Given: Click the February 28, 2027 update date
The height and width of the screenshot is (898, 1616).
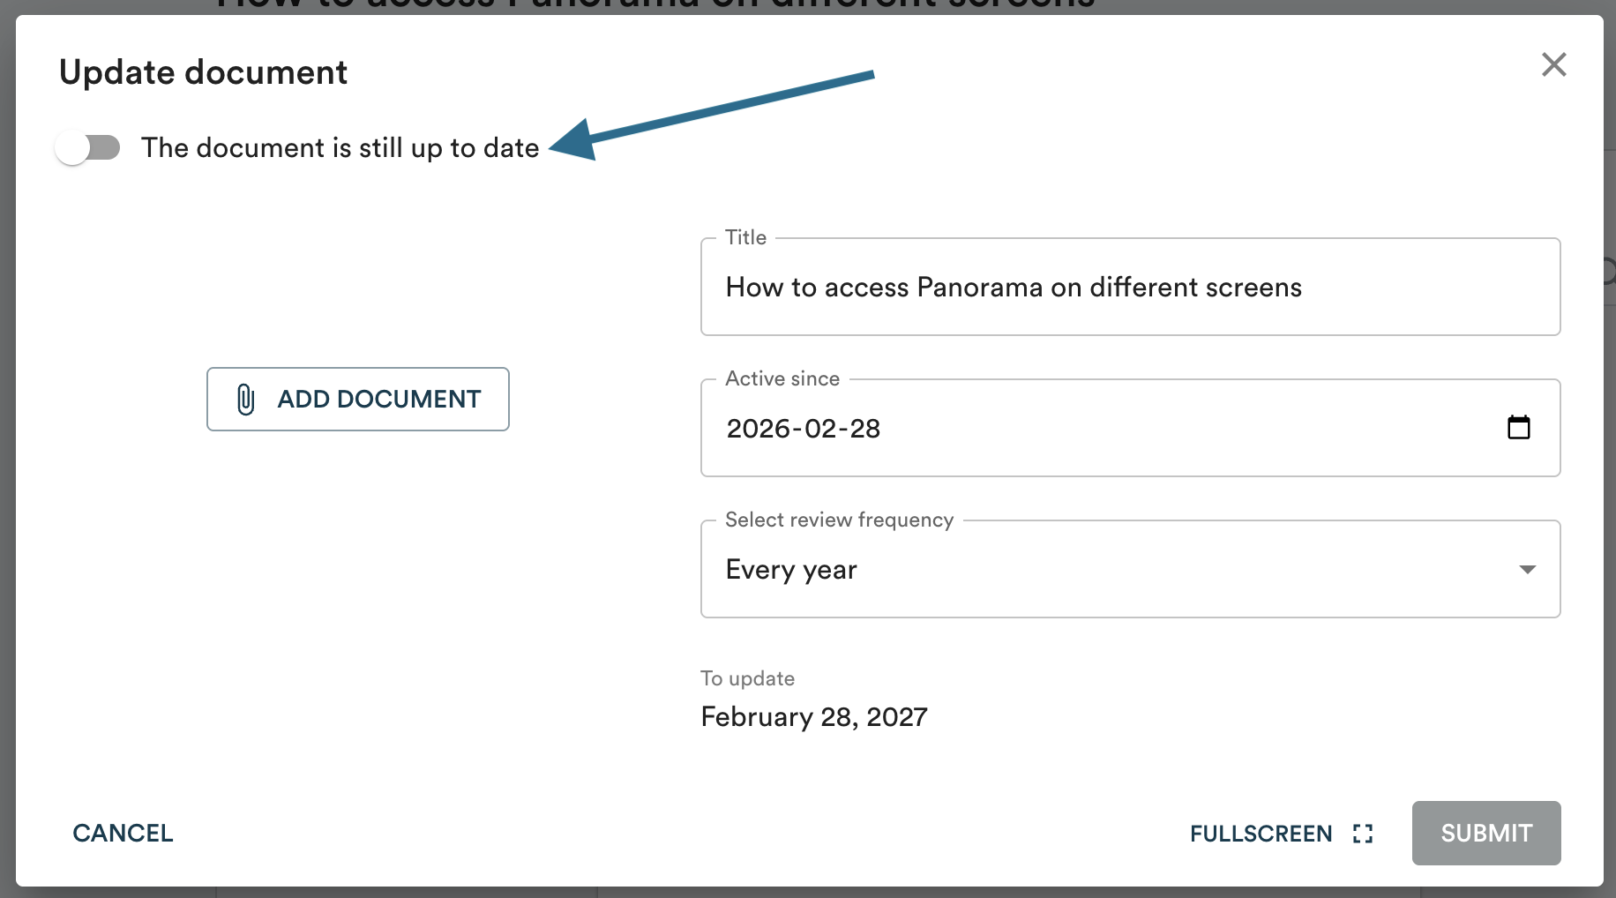Looking at the screenshot, I should click(813, 716).
